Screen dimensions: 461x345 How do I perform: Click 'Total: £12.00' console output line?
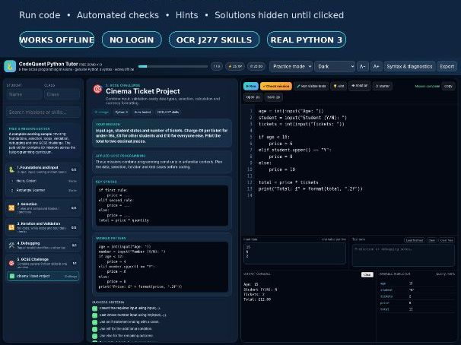coord(257,299)
